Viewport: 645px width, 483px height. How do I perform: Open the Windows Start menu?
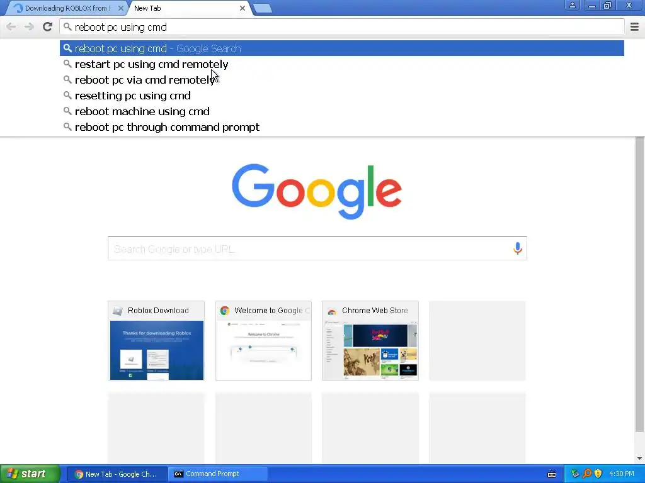(30, 474)
